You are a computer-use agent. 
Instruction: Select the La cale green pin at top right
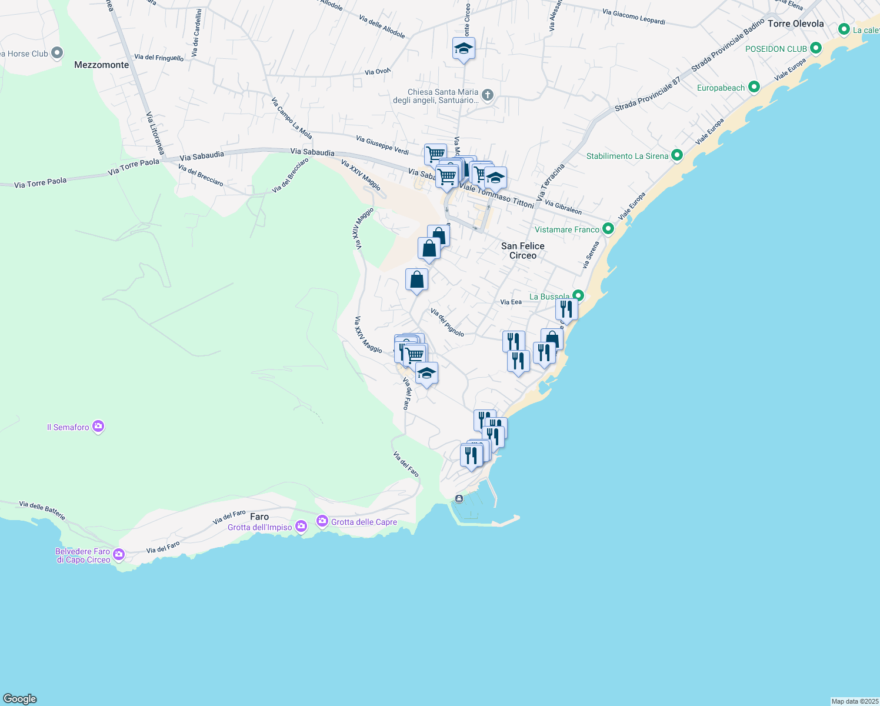(x=844, y=29)
